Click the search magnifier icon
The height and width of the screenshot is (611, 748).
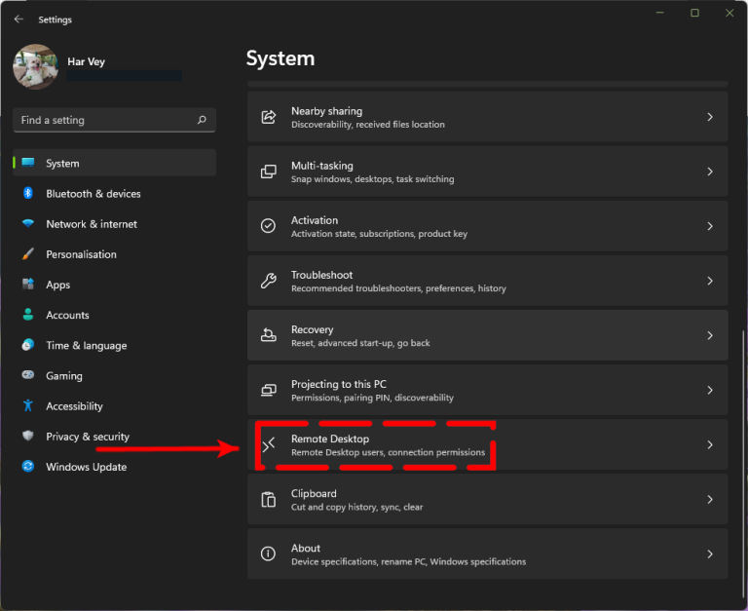click(202, 120)
